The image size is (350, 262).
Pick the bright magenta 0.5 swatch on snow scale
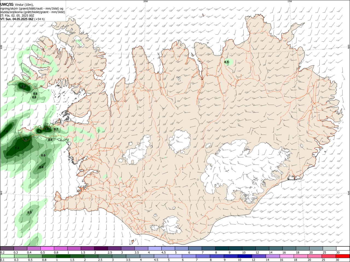47,249
